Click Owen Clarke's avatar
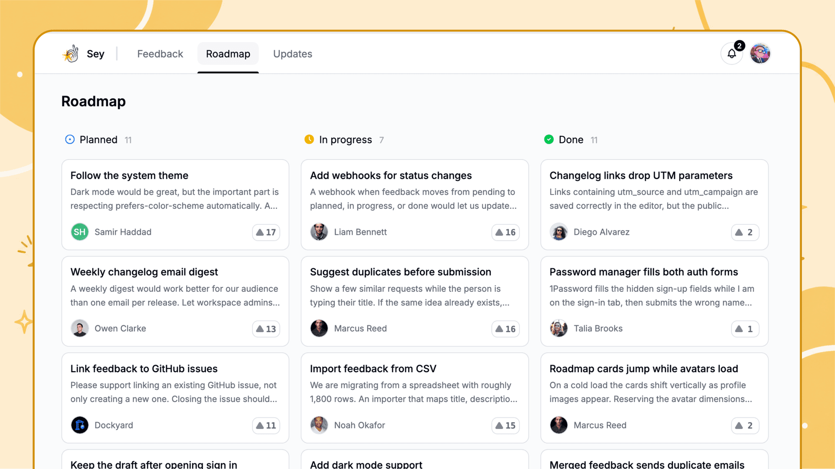The height and width of the screenshot is (469, 835). coord(80,328)
